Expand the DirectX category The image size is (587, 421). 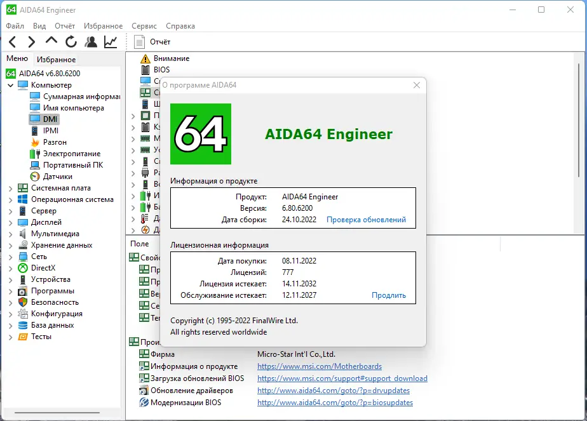pos(11,267)
